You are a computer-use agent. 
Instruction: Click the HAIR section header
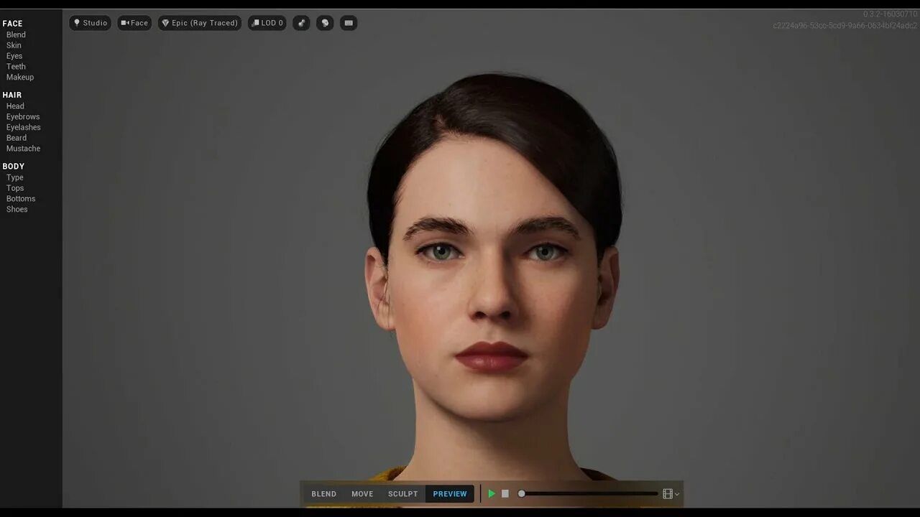click(x=11, y=95)
